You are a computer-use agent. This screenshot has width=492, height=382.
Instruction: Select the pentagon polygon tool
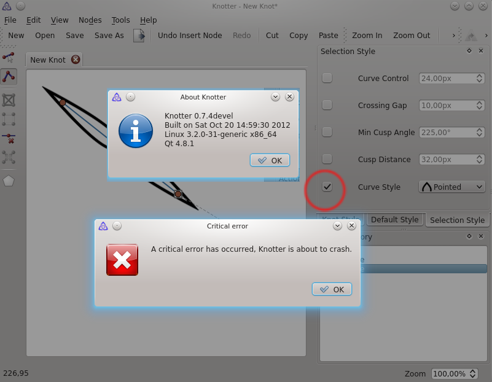point(9,181)
